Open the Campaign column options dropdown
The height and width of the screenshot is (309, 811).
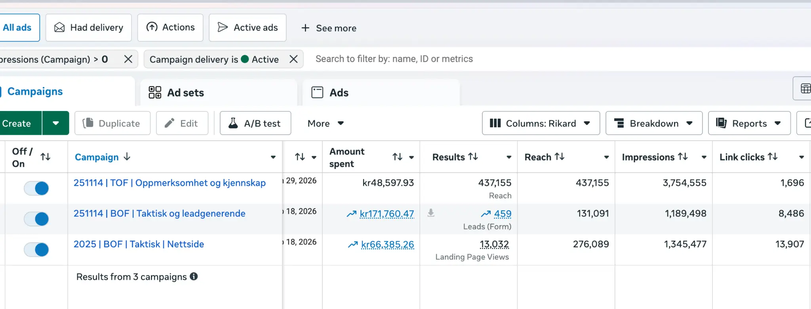coord(273,157)
